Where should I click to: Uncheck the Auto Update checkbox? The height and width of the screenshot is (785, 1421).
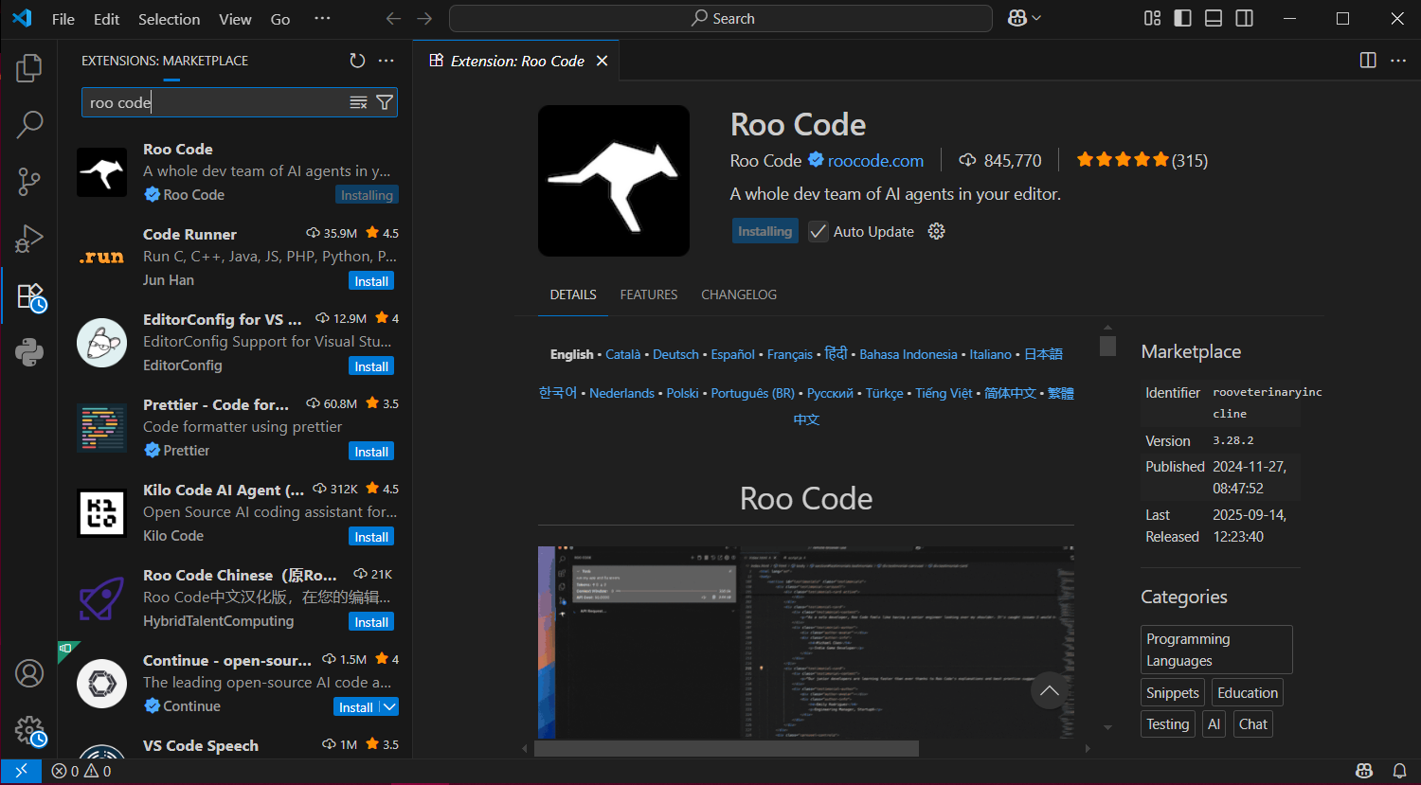[818, 232]
